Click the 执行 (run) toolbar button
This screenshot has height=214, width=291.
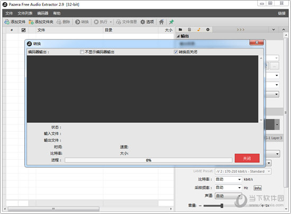101,22
